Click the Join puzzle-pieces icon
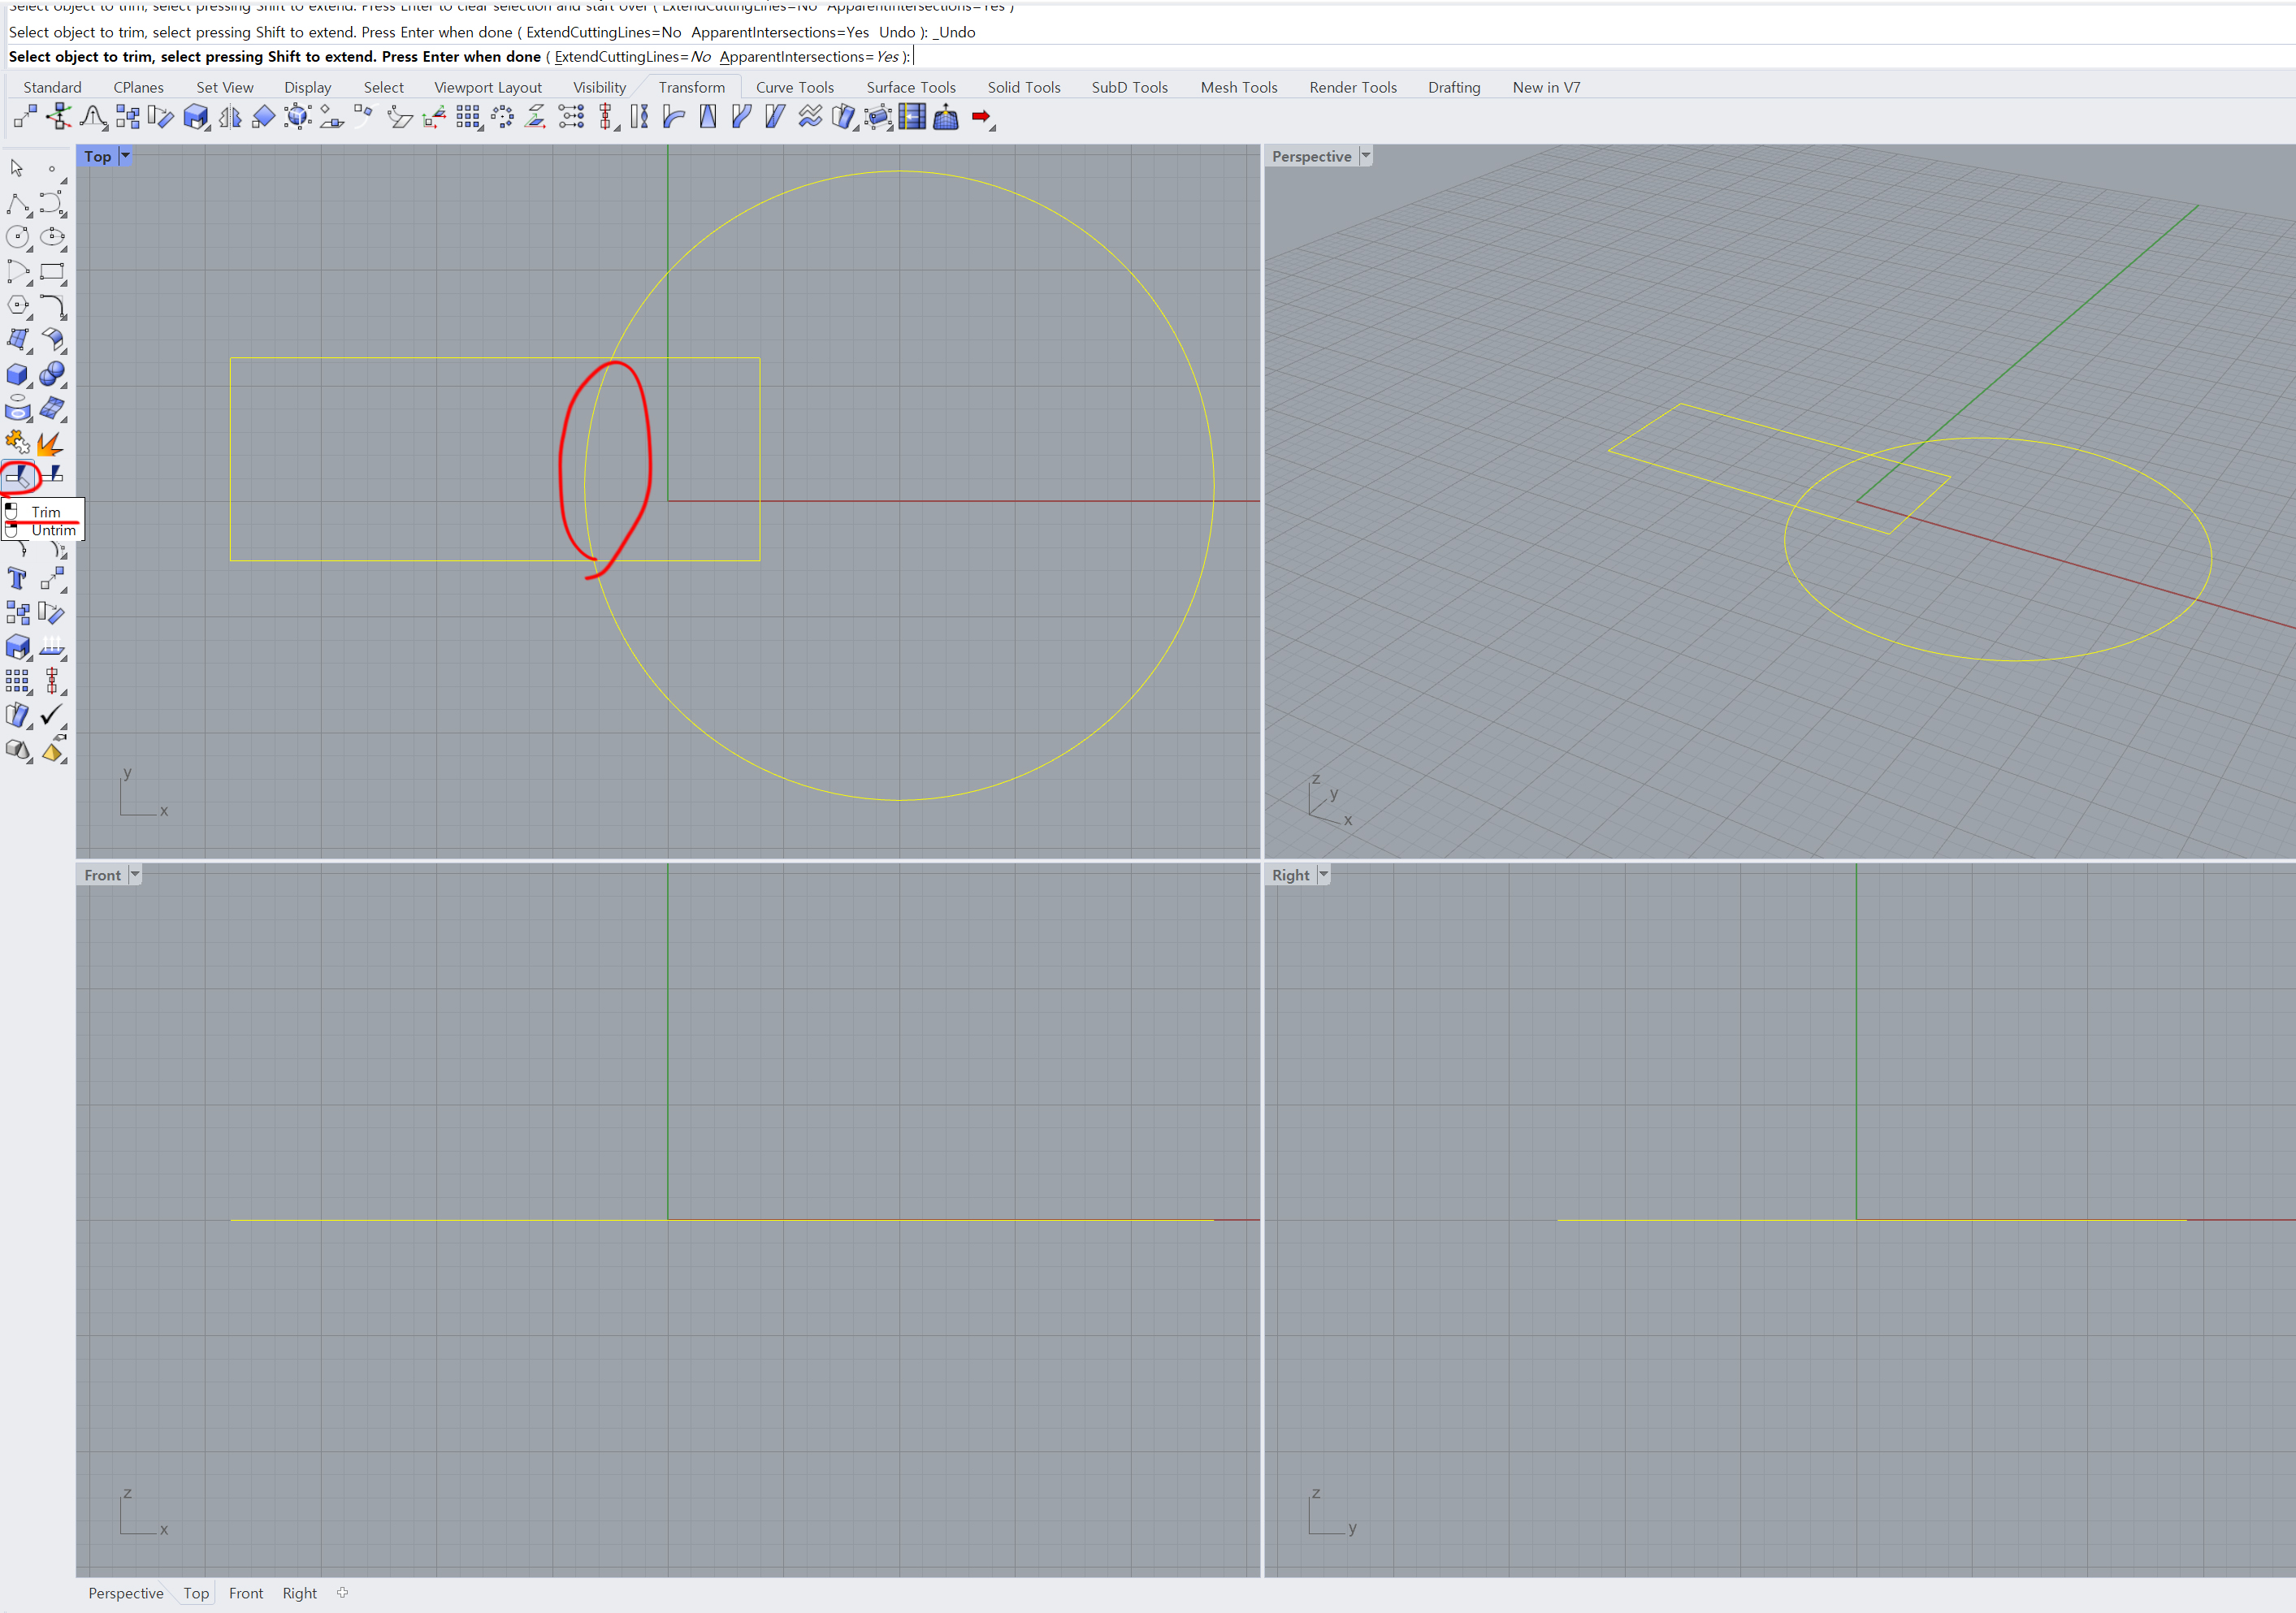 point(18,442)
